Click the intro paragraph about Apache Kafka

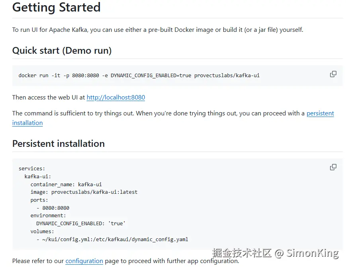[x=158, y=30]
